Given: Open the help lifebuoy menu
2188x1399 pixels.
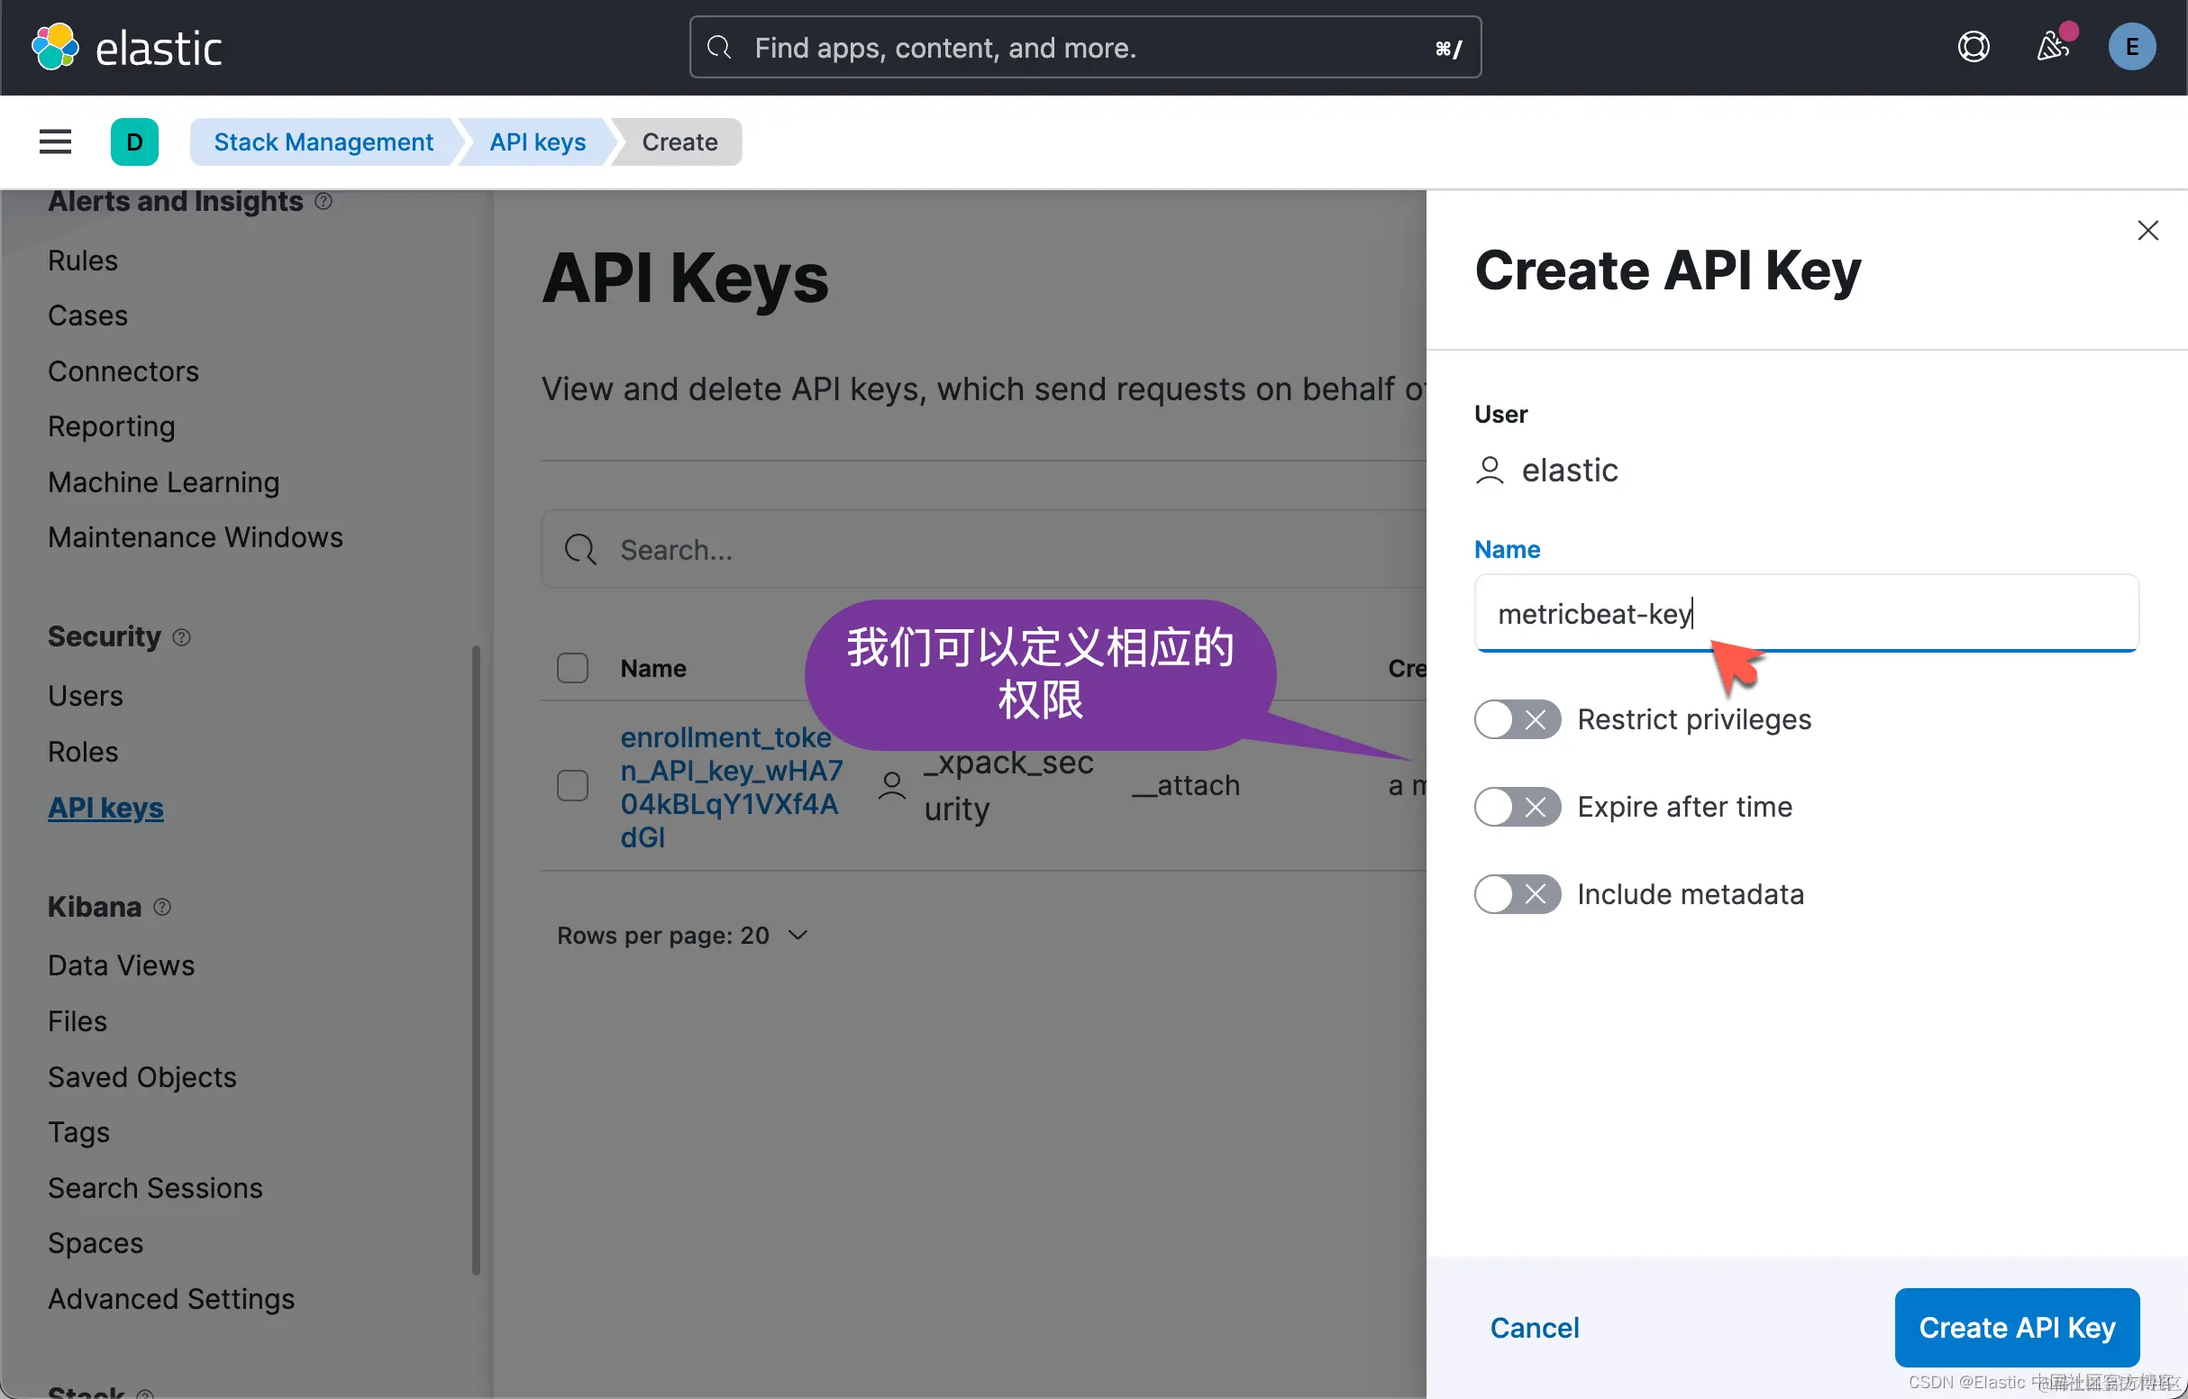Looking at the screenshot, I should coord(1973,47).
